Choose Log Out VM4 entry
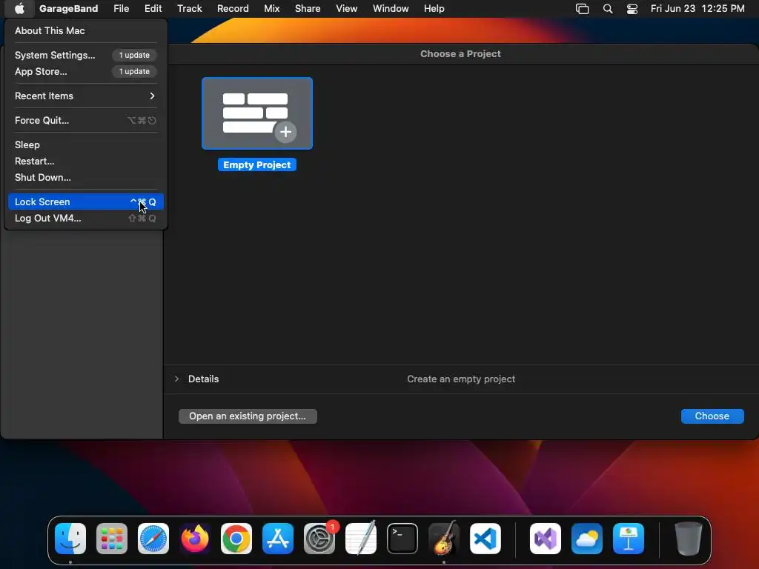 click(x=86, y=219)
